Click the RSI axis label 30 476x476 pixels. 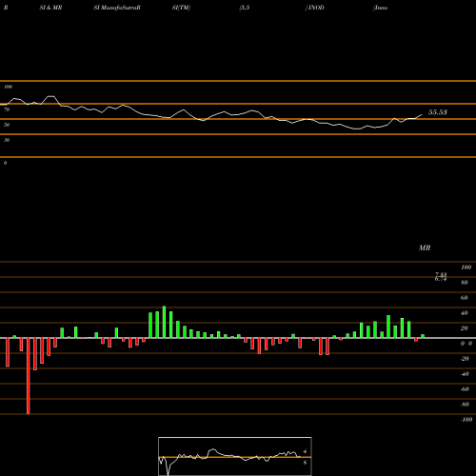[x=7, y=140]
